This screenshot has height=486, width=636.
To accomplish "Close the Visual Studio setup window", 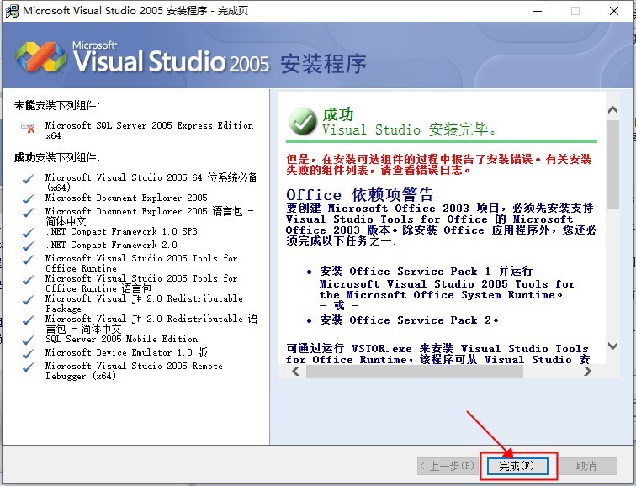I will click(x=616, y=11).
